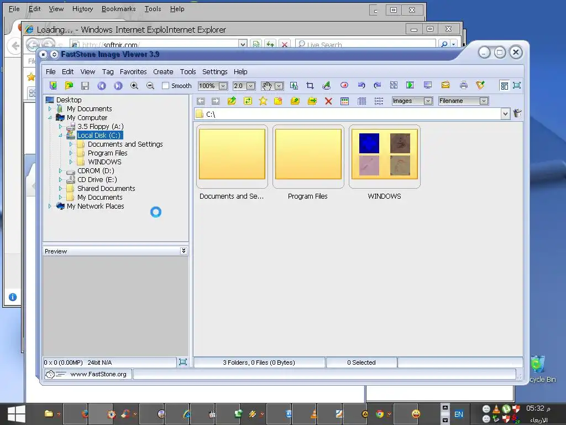The width and height of the screenshot is (566, 425).
Task: Go up one folder level icon
Action: pos(232,101)
